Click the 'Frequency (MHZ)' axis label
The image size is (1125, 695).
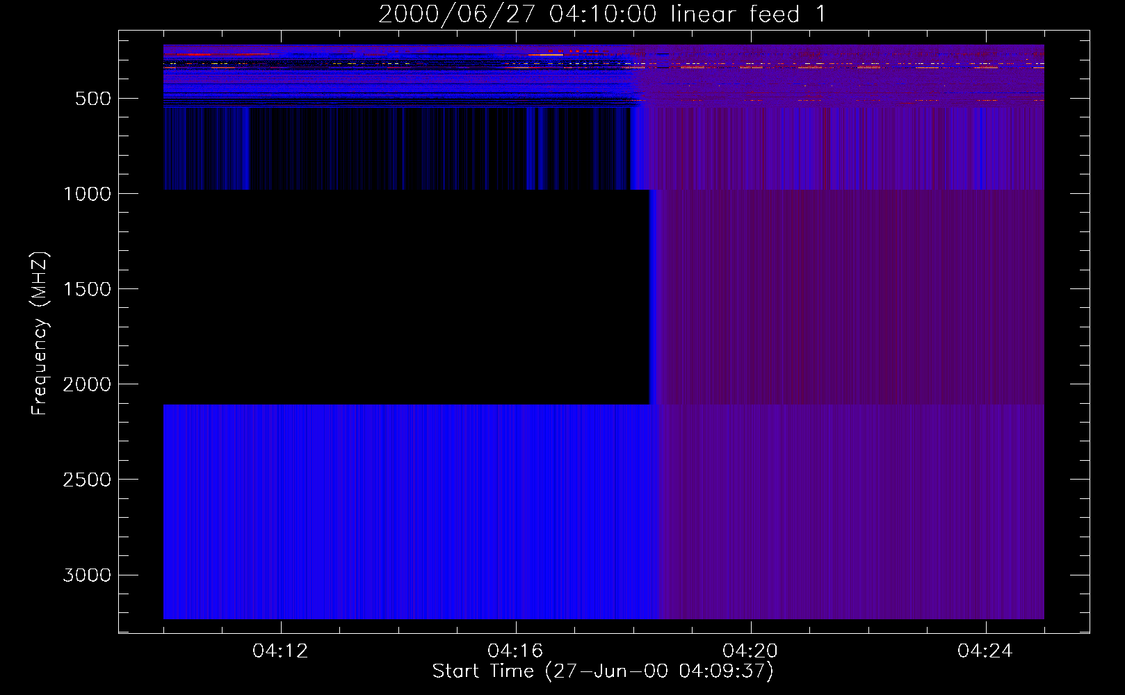click(40, 334)
